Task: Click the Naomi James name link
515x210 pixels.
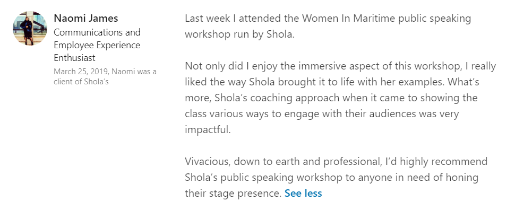Action: pos(85,18)
